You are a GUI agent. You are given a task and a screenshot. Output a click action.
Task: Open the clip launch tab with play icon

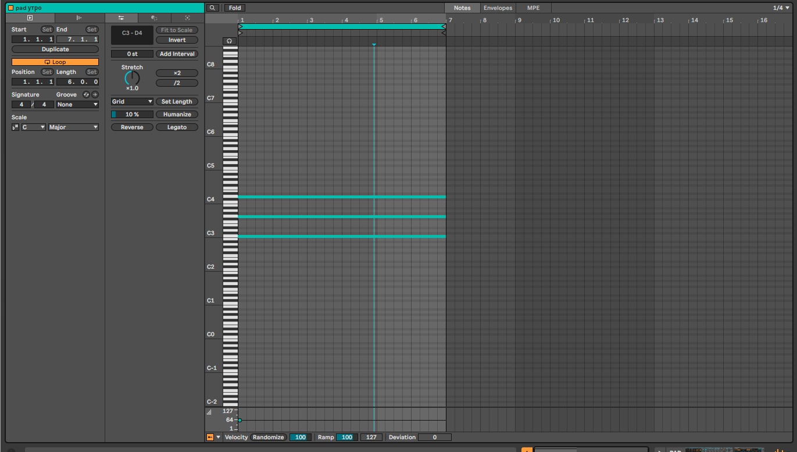30,18
